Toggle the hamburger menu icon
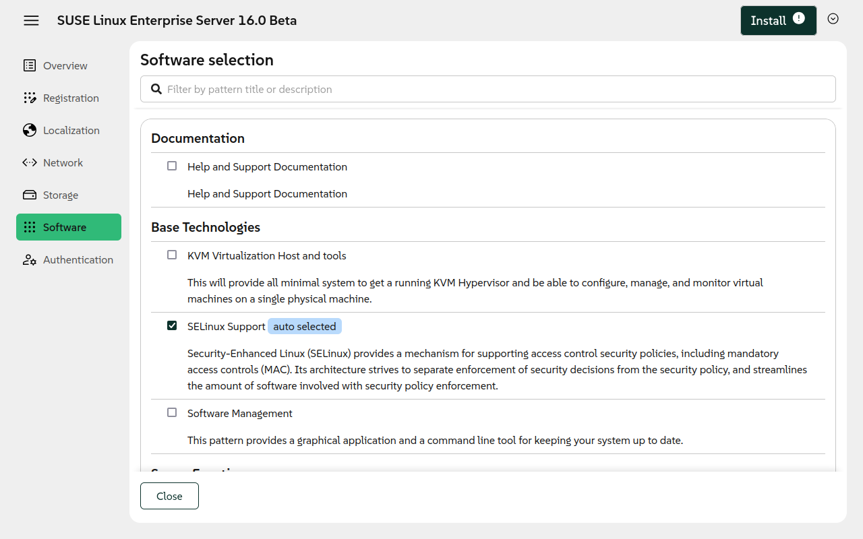The image size is (863, 539). 31,20
